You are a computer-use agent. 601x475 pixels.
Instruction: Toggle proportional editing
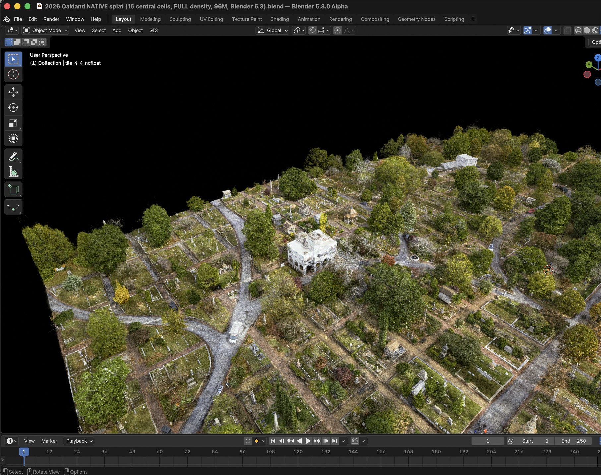click(337, 30)
